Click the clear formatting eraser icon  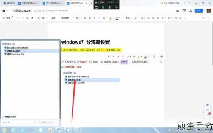[32, 18]
